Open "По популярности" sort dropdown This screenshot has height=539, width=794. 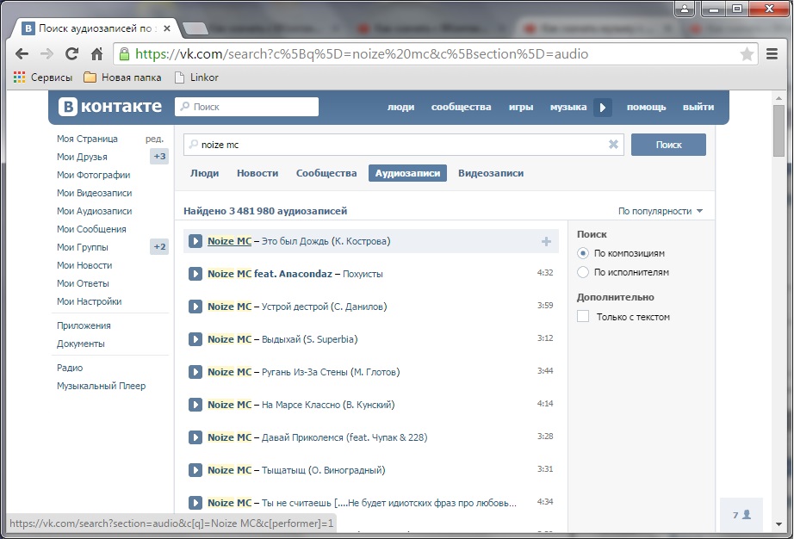tap(661, 211)
